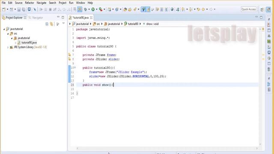
Task: Click the Search flashlight icon
Action: click(135, 9)
